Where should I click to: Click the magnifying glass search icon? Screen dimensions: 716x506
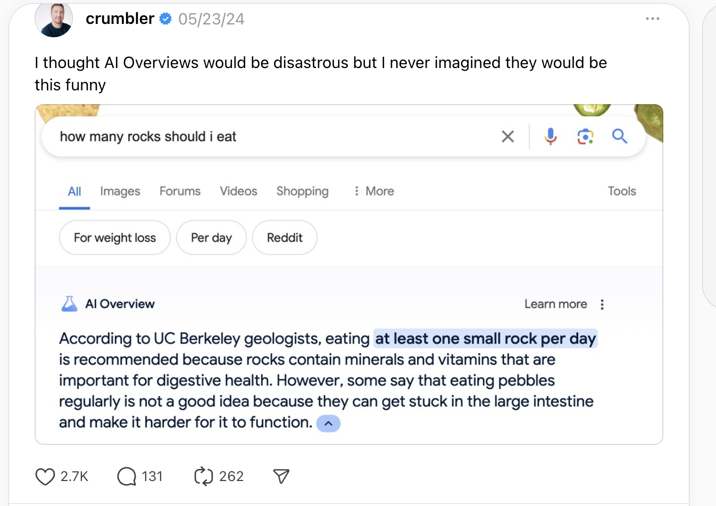(620, 137)
